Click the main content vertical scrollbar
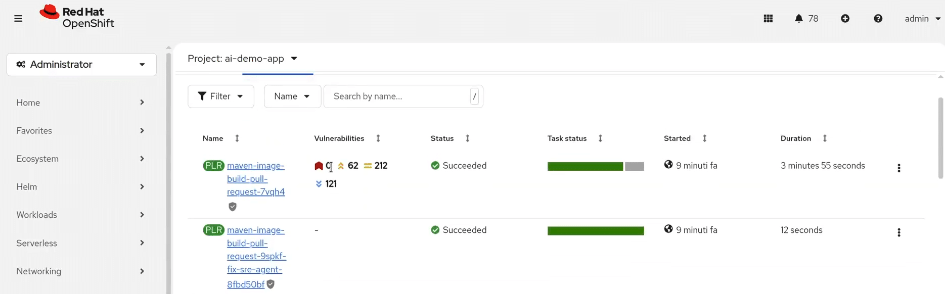This screenshot has width=945, height=294. click(940, 138)
